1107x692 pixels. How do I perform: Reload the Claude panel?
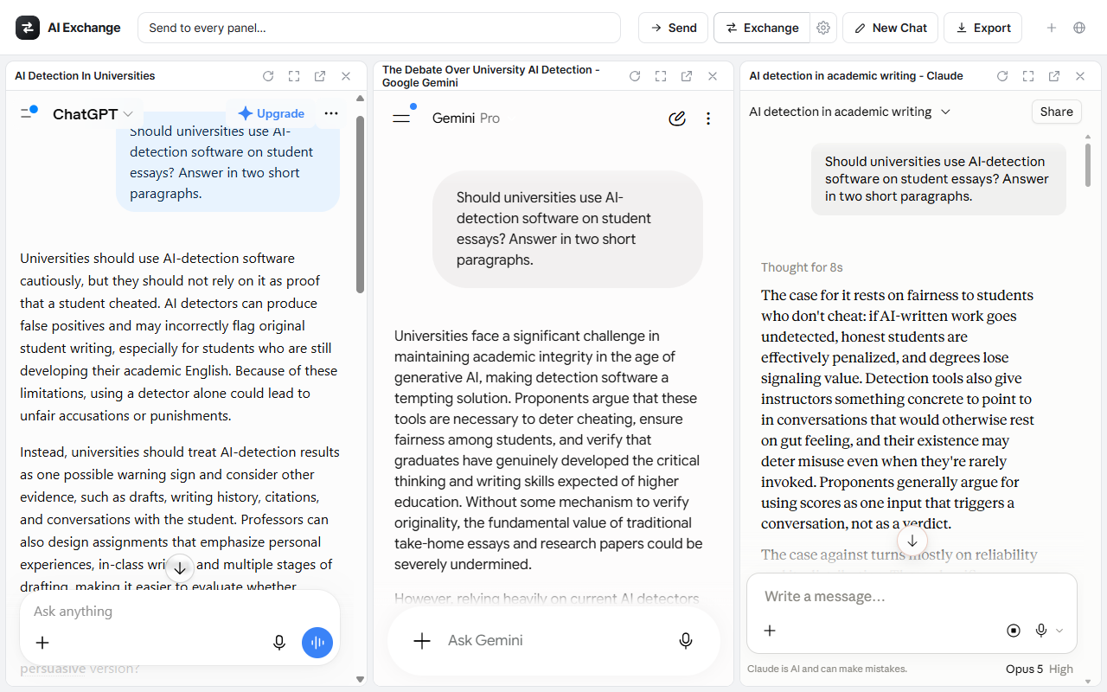click(x=1002, y=76)
